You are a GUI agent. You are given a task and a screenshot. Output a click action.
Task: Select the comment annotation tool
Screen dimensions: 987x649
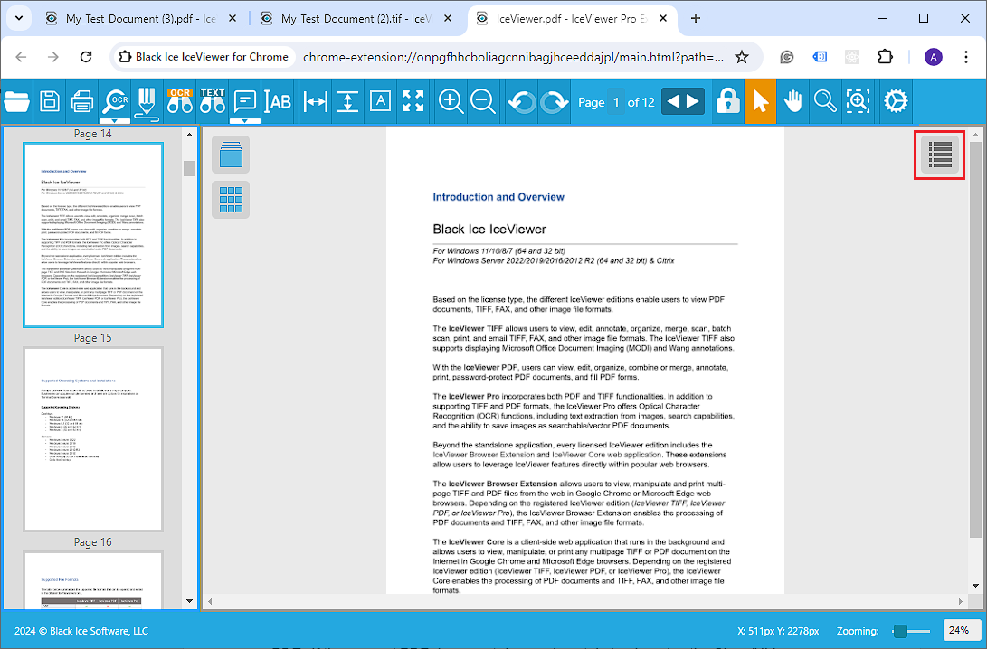tap(245, 100)
